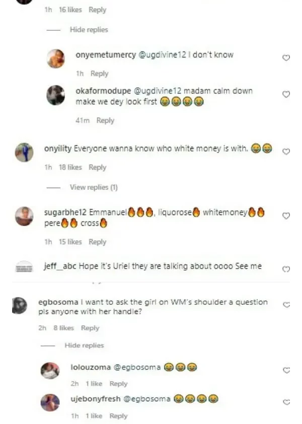
Task: Like egbosoma's comment with heart
Action: (286, 305)
